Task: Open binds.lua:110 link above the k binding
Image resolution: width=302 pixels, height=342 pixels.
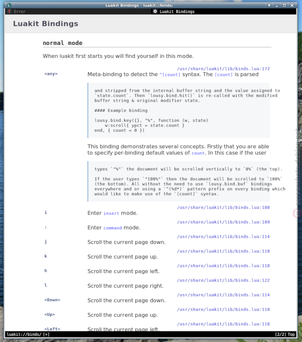Action: coord(223,251)
